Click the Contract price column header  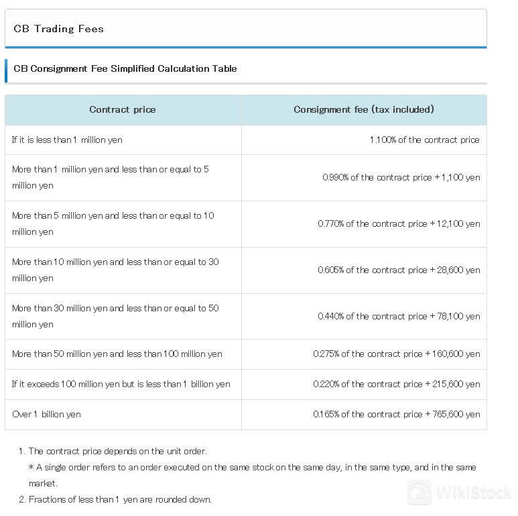pyautogui.click(x=123, y=110)
